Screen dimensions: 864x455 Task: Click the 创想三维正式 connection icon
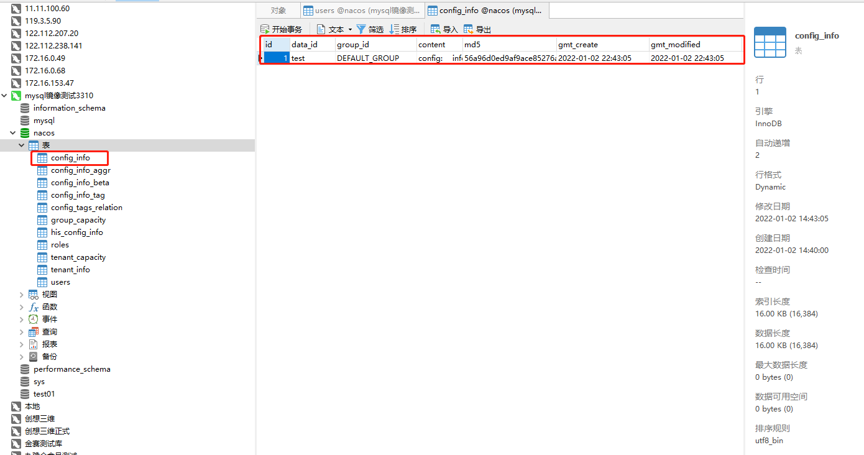point(16,431)
